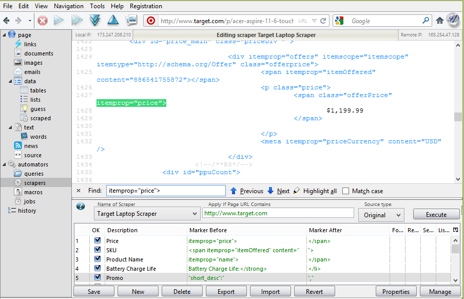
Task: Click the Export button
Action: (226, 292)
